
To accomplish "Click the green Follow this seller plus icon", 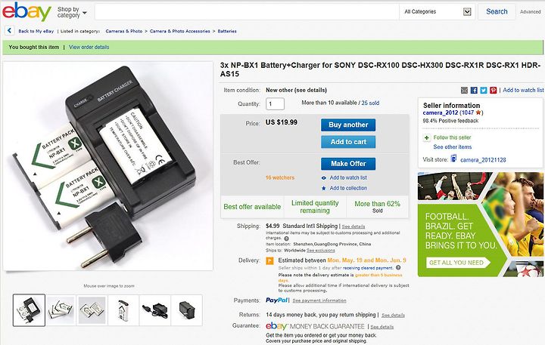I will [427, 137].
